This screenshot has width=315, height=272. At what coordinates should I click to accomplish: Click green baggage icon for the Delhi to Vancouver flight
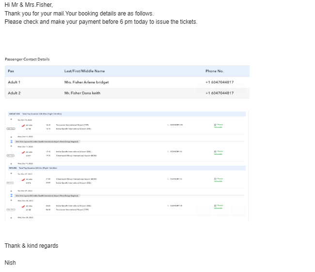tap(215, 206)
